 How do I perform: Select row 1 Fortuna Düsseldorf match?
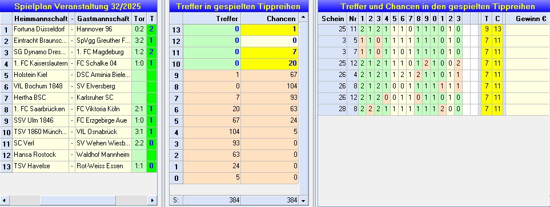click(78, 30)
